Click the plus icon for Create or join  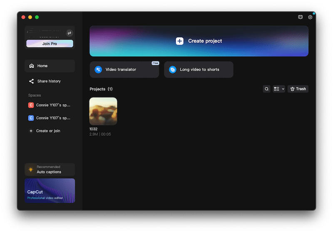[x=31, y=131]
